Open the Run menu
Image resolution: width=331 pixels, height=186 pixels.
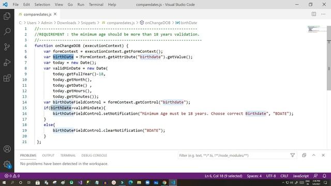(81, 5)
